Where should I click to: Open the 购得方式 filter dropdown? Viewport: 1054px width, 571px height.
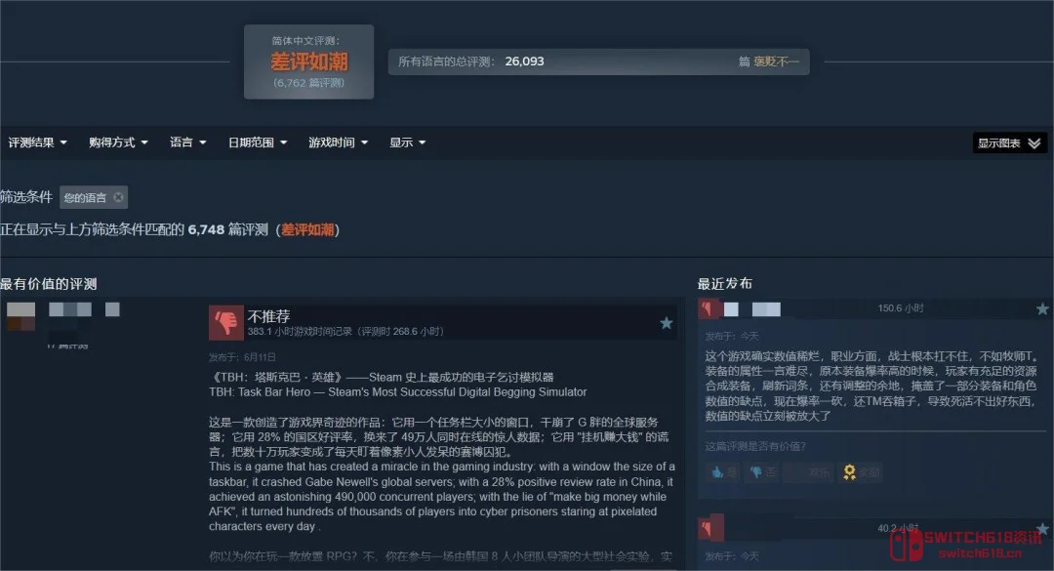[x=118, y=143]
